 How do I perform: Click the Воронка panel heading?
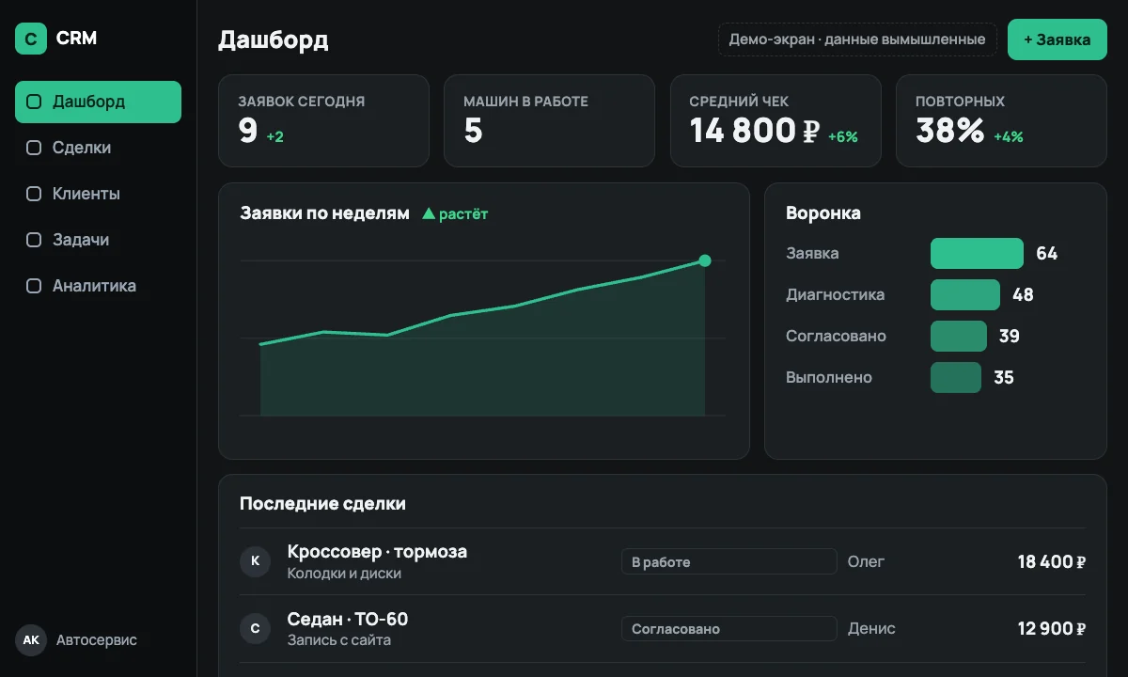click(x=823, y=213)
